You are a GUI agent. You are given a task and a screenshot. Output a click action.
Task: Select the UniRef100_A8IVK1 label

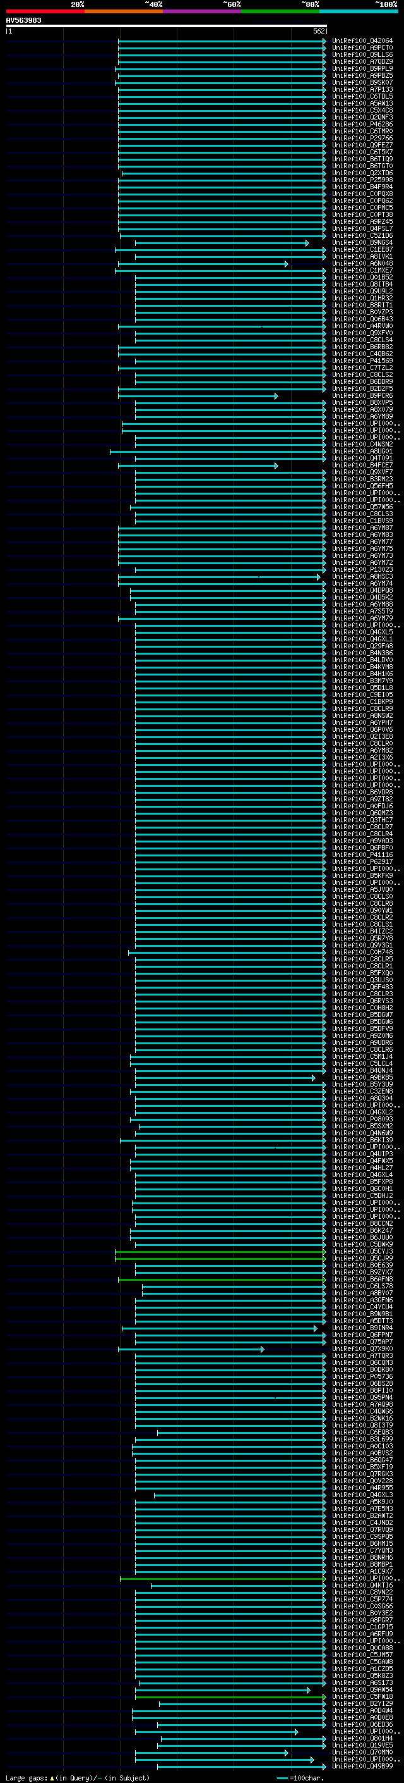(362, 257)
